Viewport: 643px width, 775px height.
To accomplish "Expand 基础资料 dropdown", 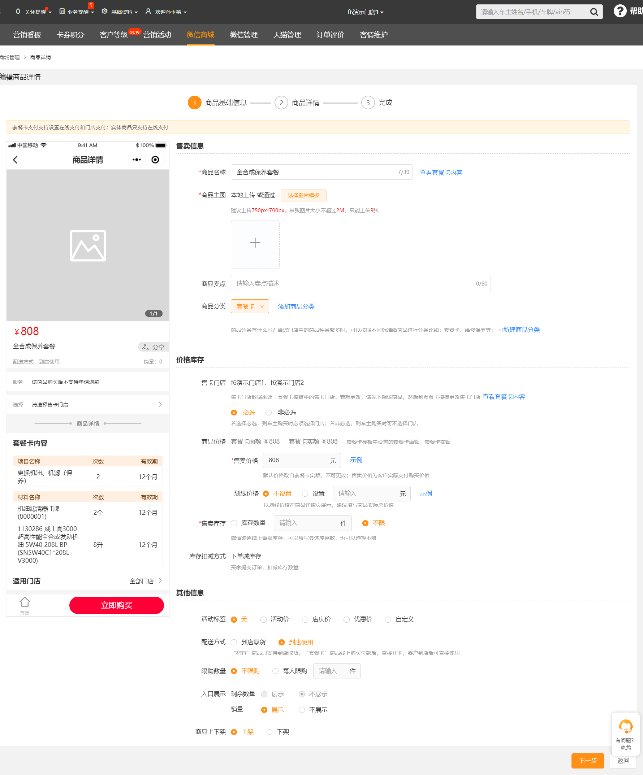I will pyautogui.click(x=136, y=12).
